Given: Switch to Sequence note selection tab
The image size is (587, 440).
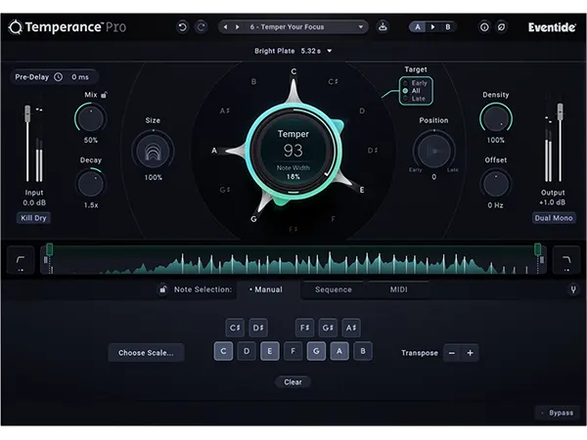Looking at the screenshot, I should tap(334, 289).
